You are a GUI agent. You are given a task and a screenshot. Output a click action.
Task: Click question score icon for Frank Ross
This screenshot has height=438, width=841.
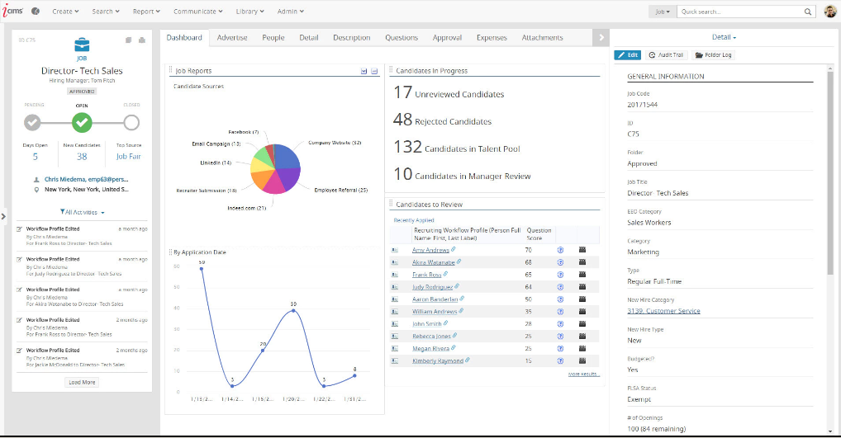pos(560,273)
